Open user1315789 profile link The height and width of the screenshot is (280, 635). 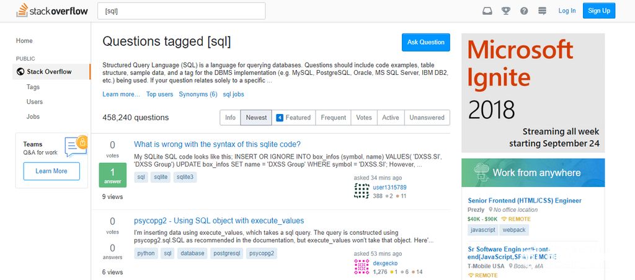[x=389, y=187]
